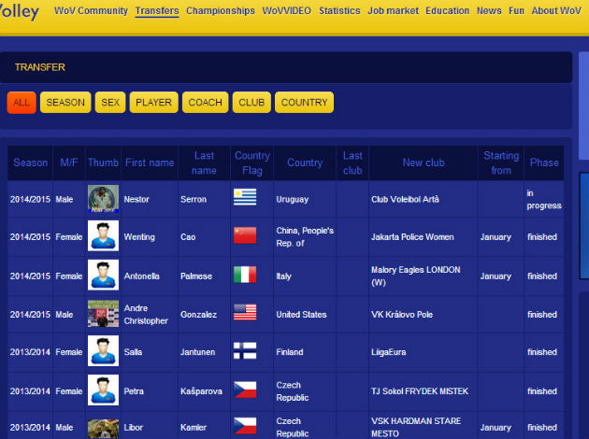
Task: Open Andre Christopher's thumbnail photo
Action: [x=103, y=314]
